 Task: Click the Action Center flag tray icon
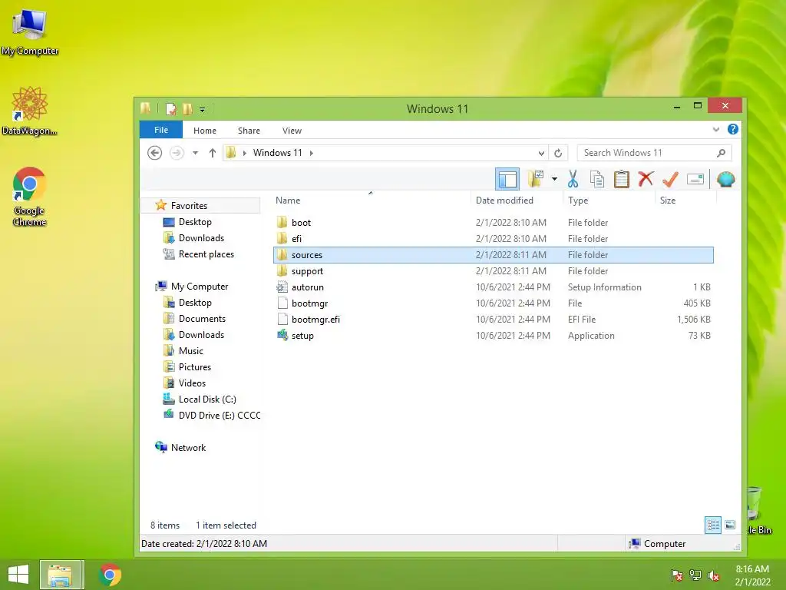click(677, 575)
